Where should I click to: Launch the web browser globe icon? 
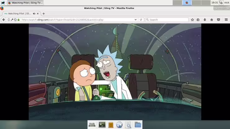click(119, 125)
